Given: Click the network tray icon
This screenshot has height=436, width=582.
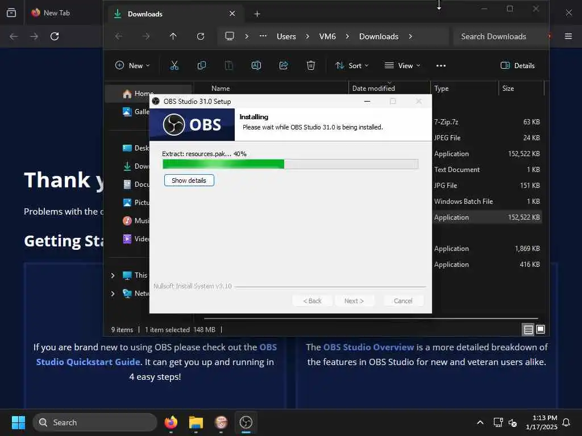Looking at the screenshot, I should pos(498,422).
